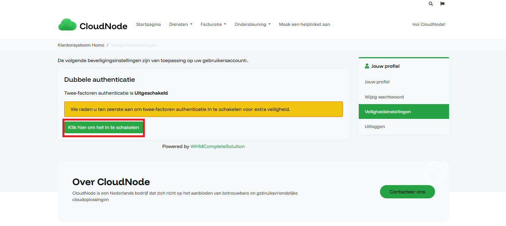This screenshot has width=506, height=226.
Task: Expand the Ondersteuning dropdown menu
Action: coord(252,24)
